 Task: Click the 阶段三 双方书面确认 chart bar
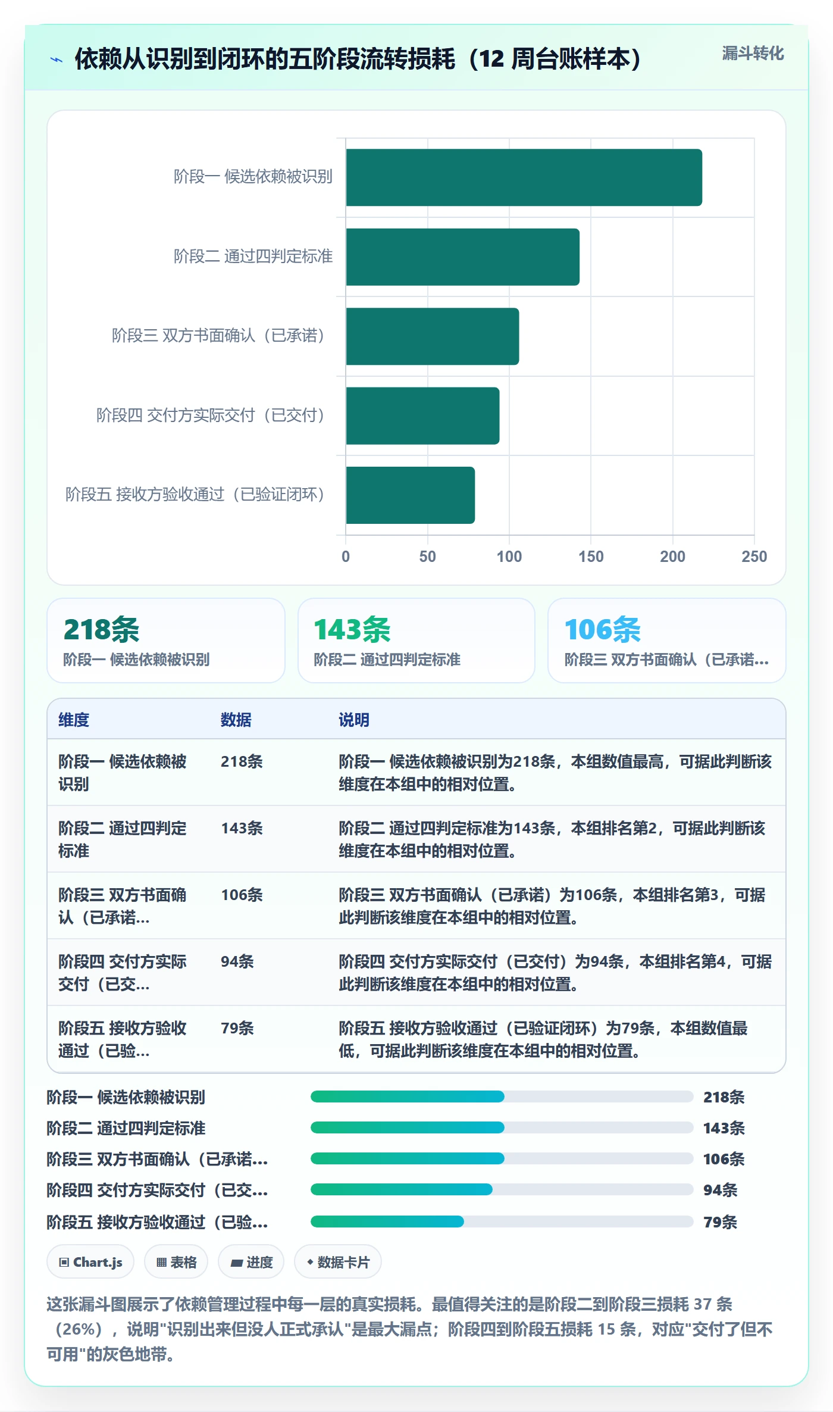[432, 336]
